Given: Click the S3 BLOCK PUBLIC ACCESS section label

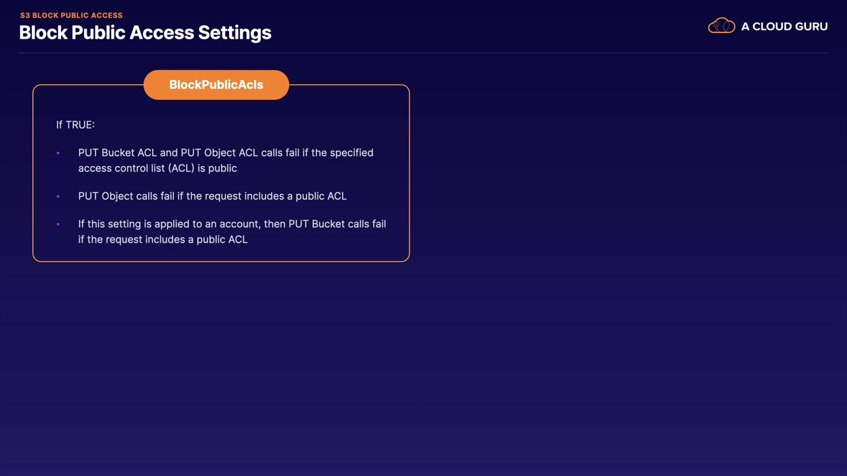Looking at the screenshot, I should 71,15.
